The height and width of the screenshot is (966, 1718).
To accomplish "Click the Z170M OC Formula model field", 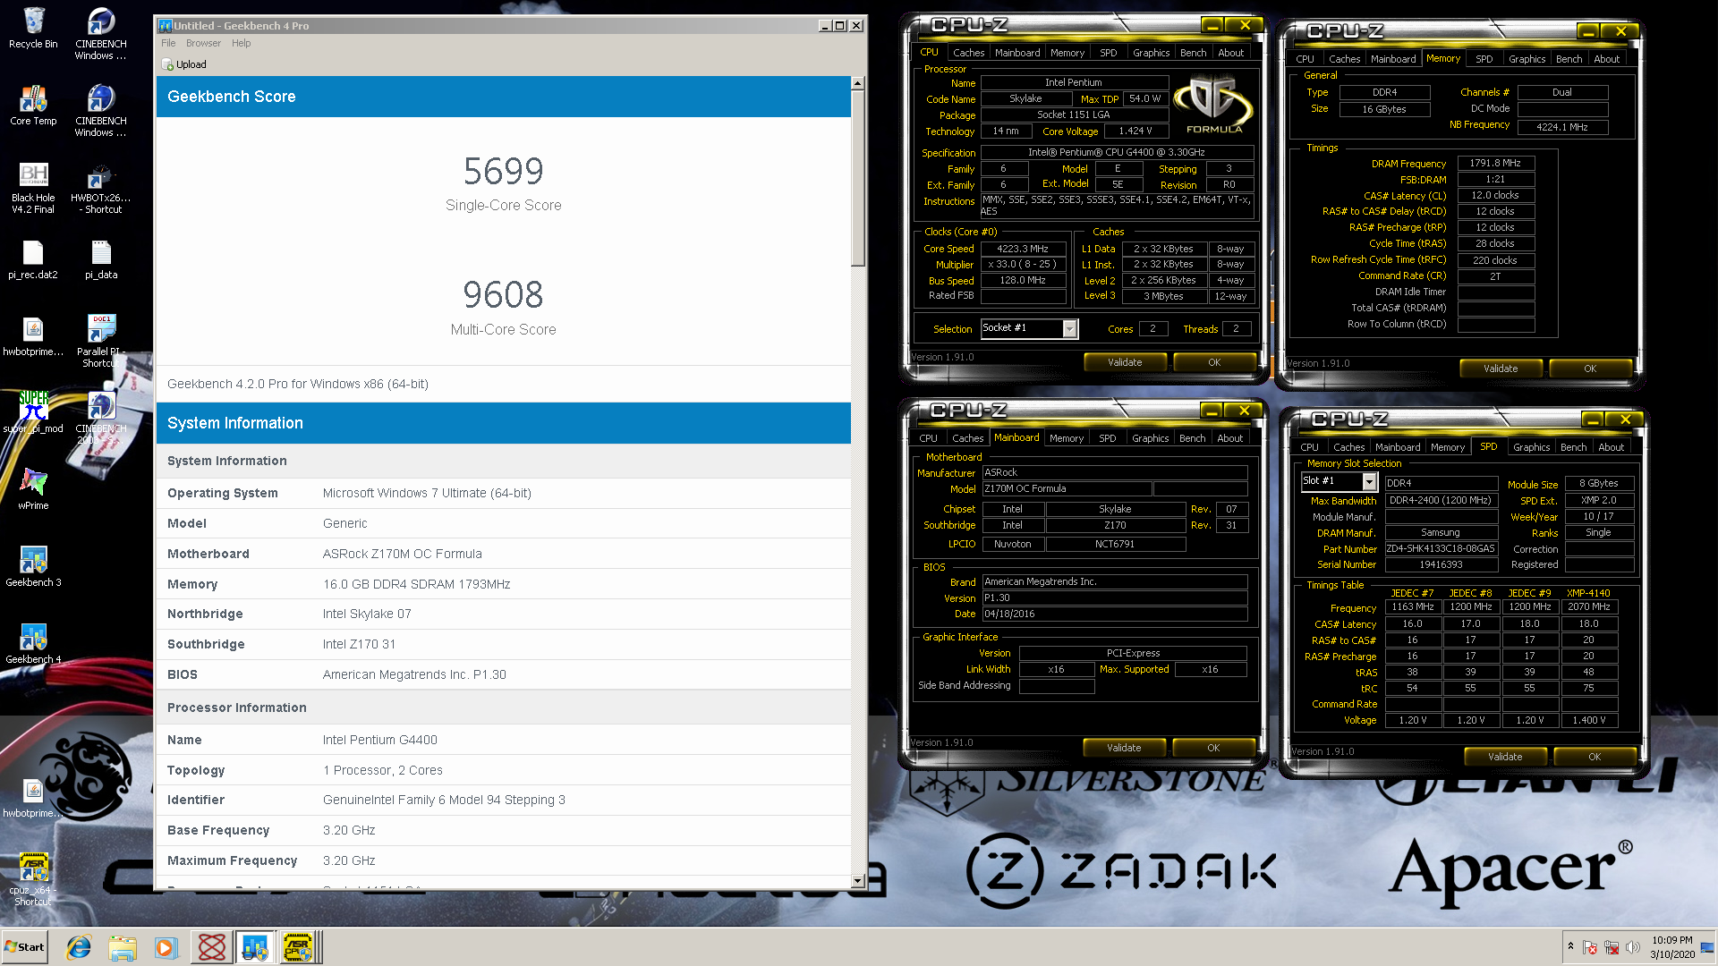I will (x=1067, y=489).
